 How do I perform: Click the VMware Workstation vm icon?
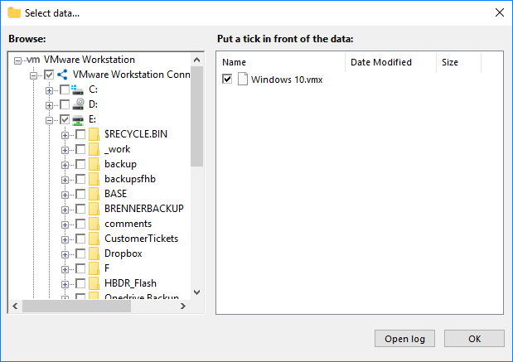(33, 60)
